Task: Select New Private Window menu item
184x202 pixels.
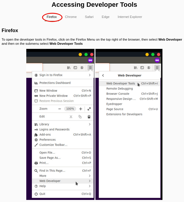Action: point(63,96)
